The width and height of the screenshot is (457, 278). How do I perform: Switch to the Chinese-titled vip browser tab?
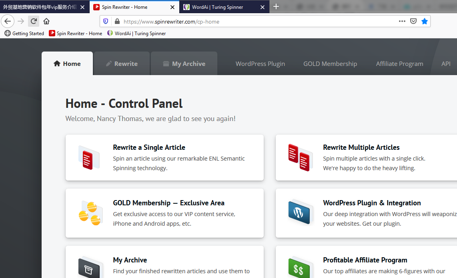44,7
